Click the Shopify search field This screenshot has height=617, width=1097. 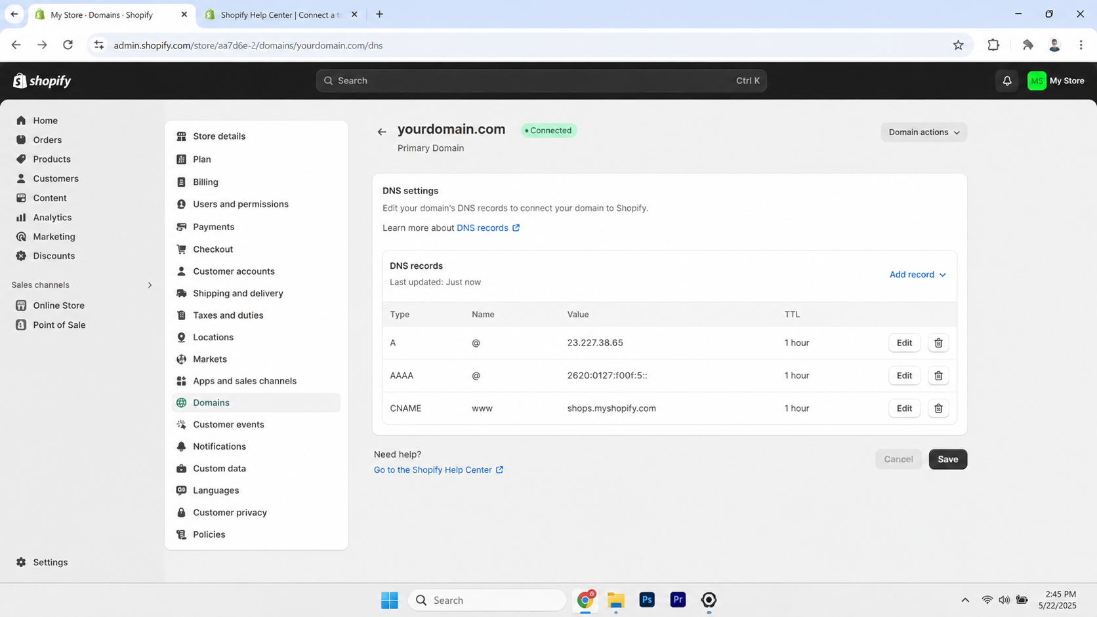541,81
